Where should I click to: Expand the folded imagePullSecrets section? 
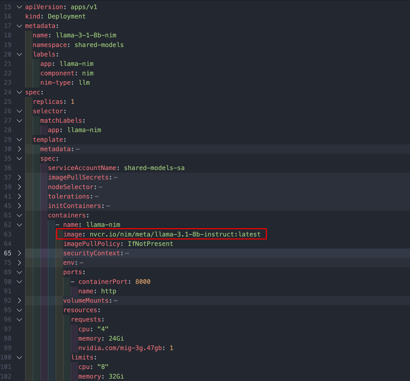pos(20,178)
